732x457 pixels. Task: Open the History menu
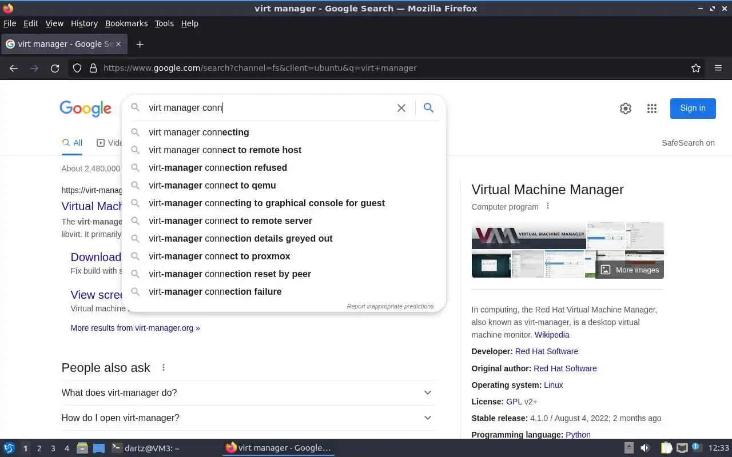click(x=84, y=23)
